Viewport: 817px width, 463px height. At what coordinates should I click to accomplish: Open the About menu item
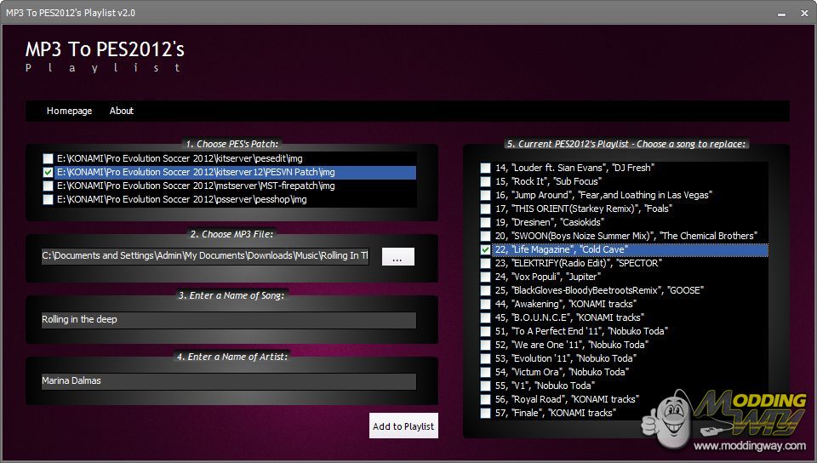(x=122, y=111)
